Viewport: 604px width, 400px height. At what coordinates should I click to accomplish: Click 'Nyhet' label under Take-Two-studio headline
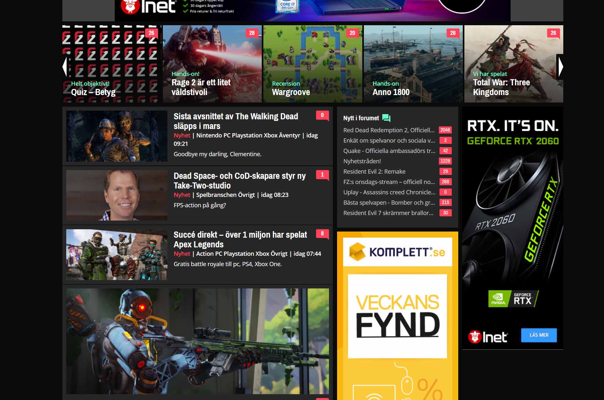coord(182,195)
